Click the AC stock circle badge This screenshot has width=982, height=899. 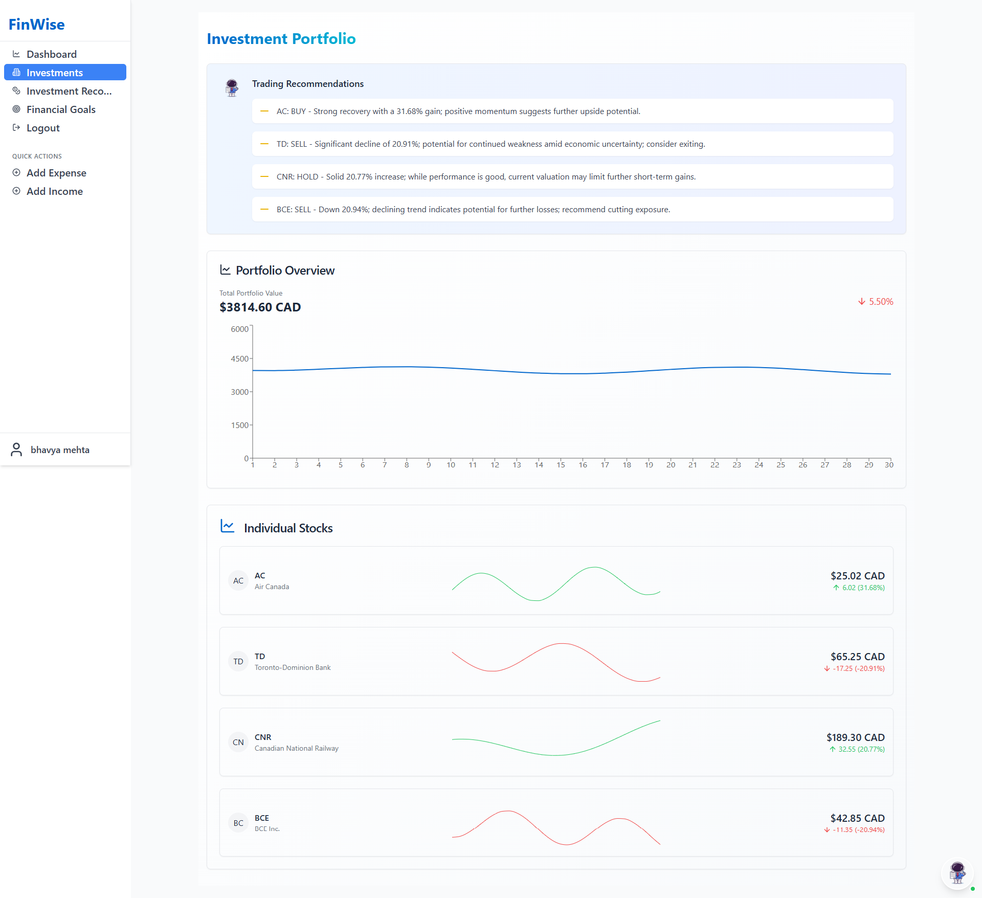238,580
